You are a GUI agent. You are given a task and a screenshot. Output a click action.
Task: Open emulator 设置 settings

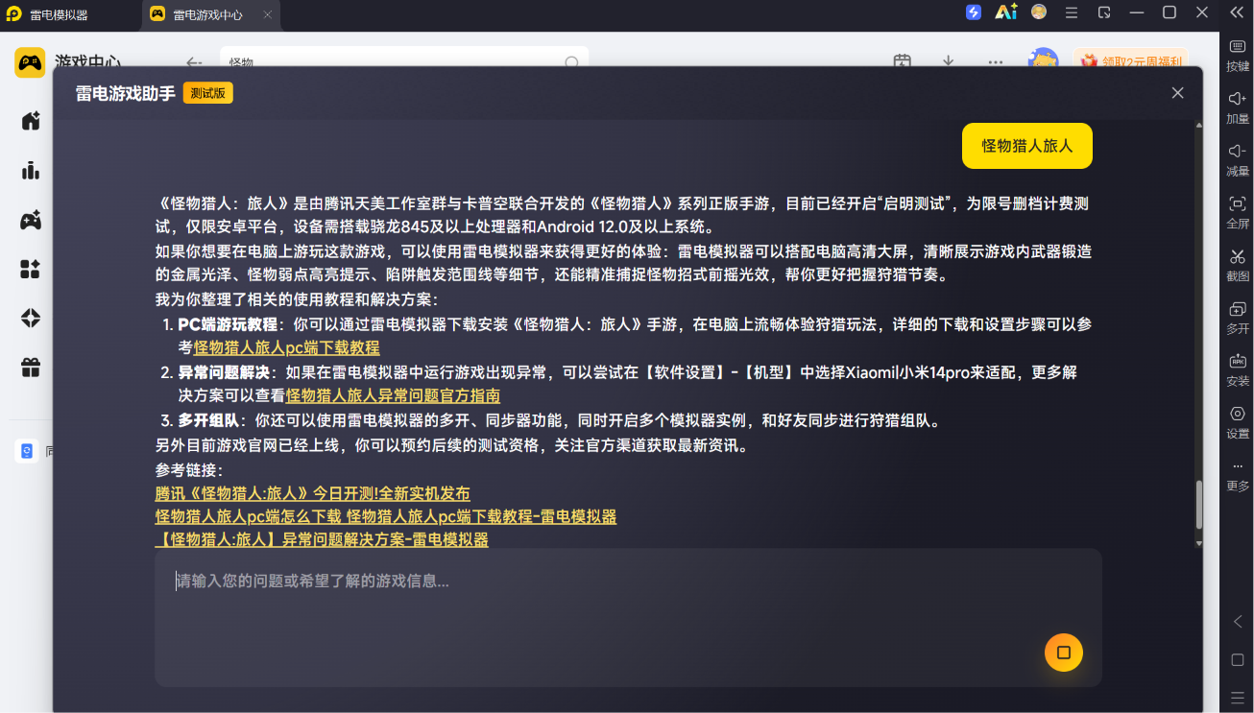click(x=1238, y=422)
